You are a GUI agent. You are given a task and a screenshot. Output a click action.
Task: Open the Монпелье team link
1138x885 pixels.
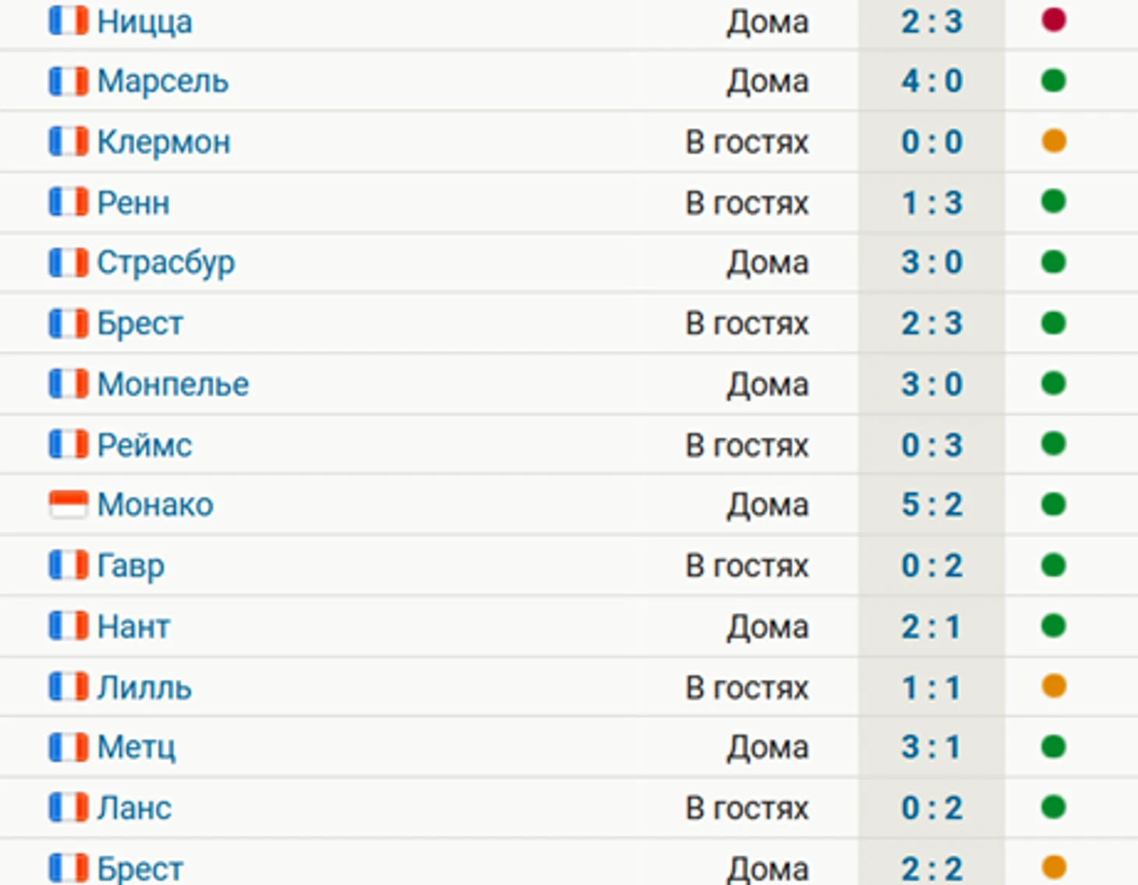[173, 384]
